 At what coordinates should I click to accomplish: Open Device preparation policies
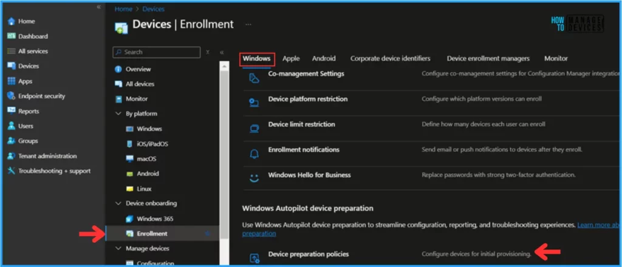tap(309, 254)
